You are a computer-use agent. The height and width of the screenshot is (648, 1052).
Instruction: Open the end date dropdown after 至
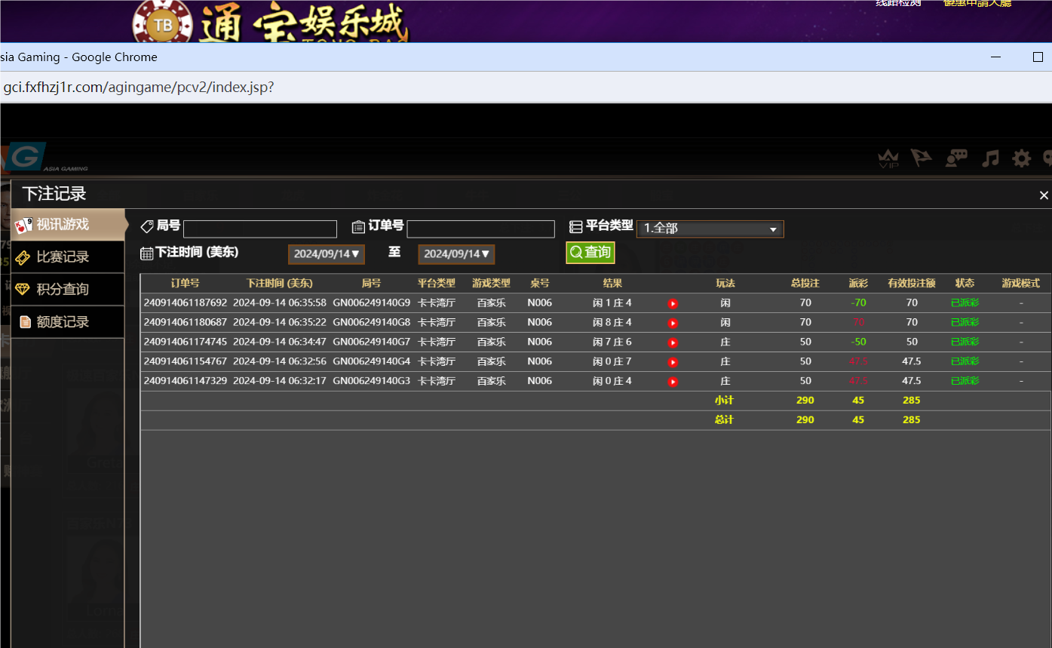click(455, 254)
